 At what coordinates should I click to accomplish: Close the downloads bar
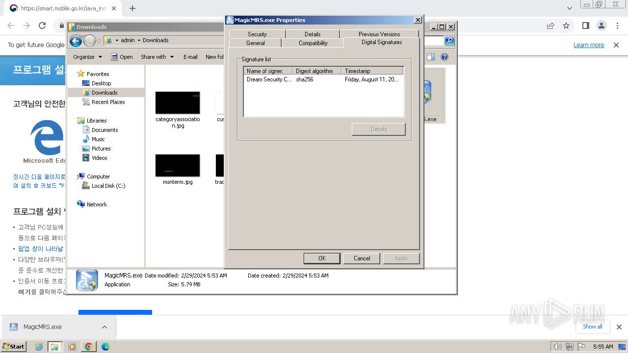619,327
